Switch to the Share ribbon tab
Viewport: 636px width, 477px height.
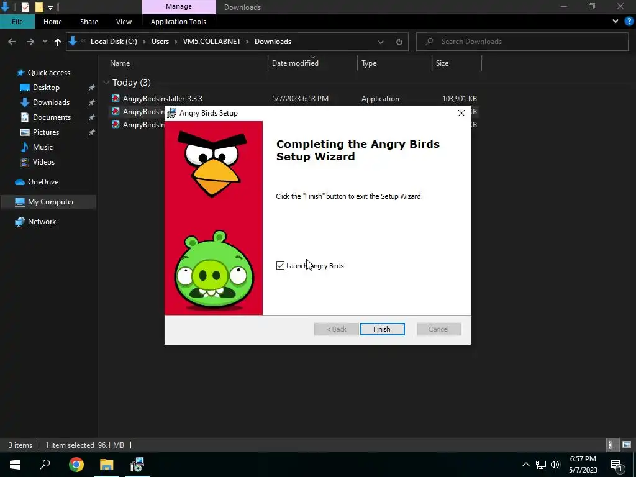(89, 22)
